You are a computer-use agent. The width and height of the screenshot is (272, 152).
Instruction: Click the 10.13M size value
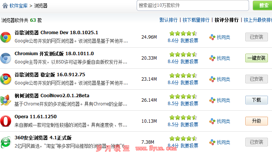[149, 121]
